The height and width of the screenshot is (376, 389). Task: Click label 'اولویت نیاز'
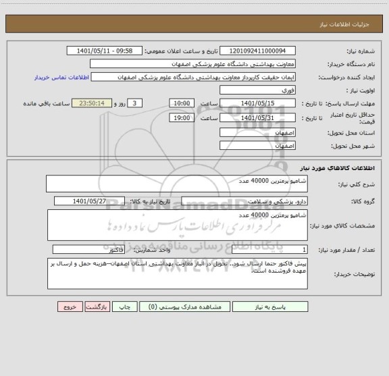[x=361, y=90]
